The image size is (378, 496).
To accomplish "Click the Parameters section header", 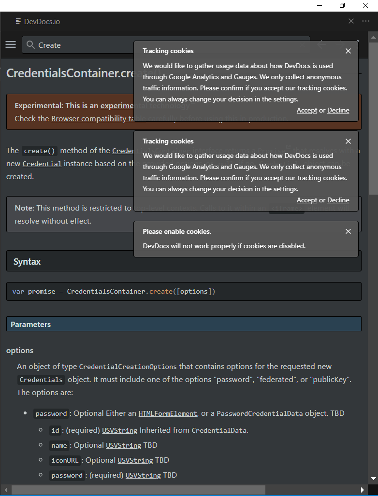I will click(x=30, y=324).
